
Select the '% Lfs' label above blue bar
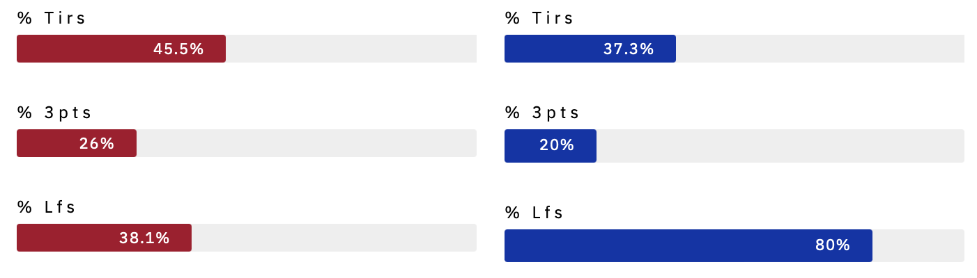pyautogui.click(x=534, y=213)
